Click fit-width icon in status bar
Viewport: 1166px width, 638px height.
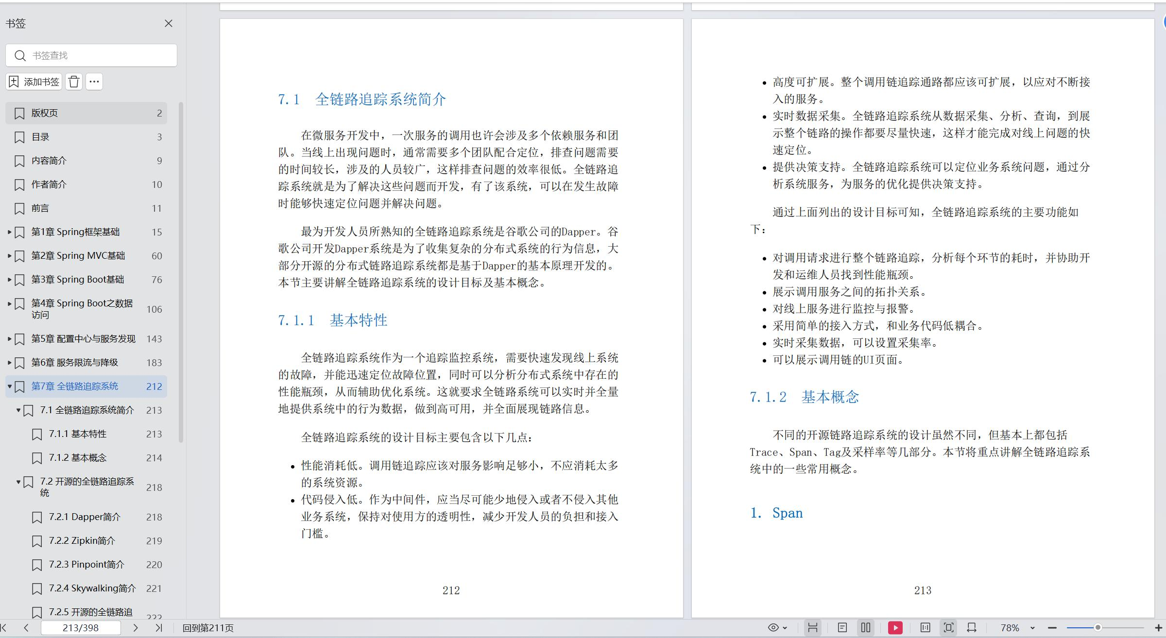[x=972, y=628]
